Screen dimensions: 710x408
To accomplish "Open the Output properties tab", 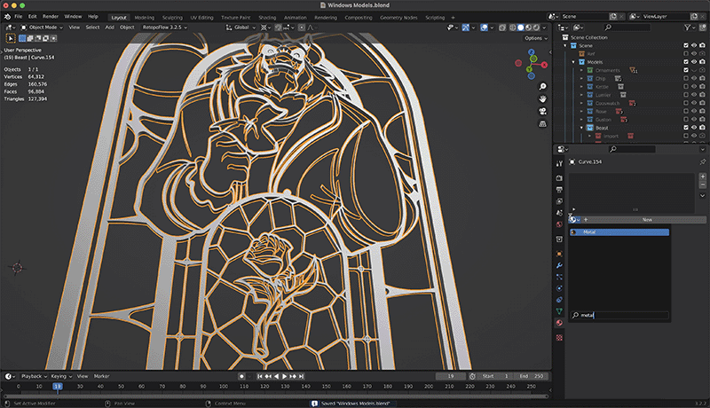I will 559,190.
